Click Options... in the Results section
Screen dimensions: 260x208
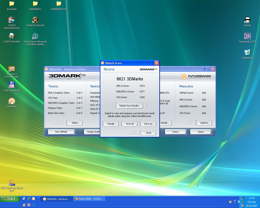tap(204, 123)
